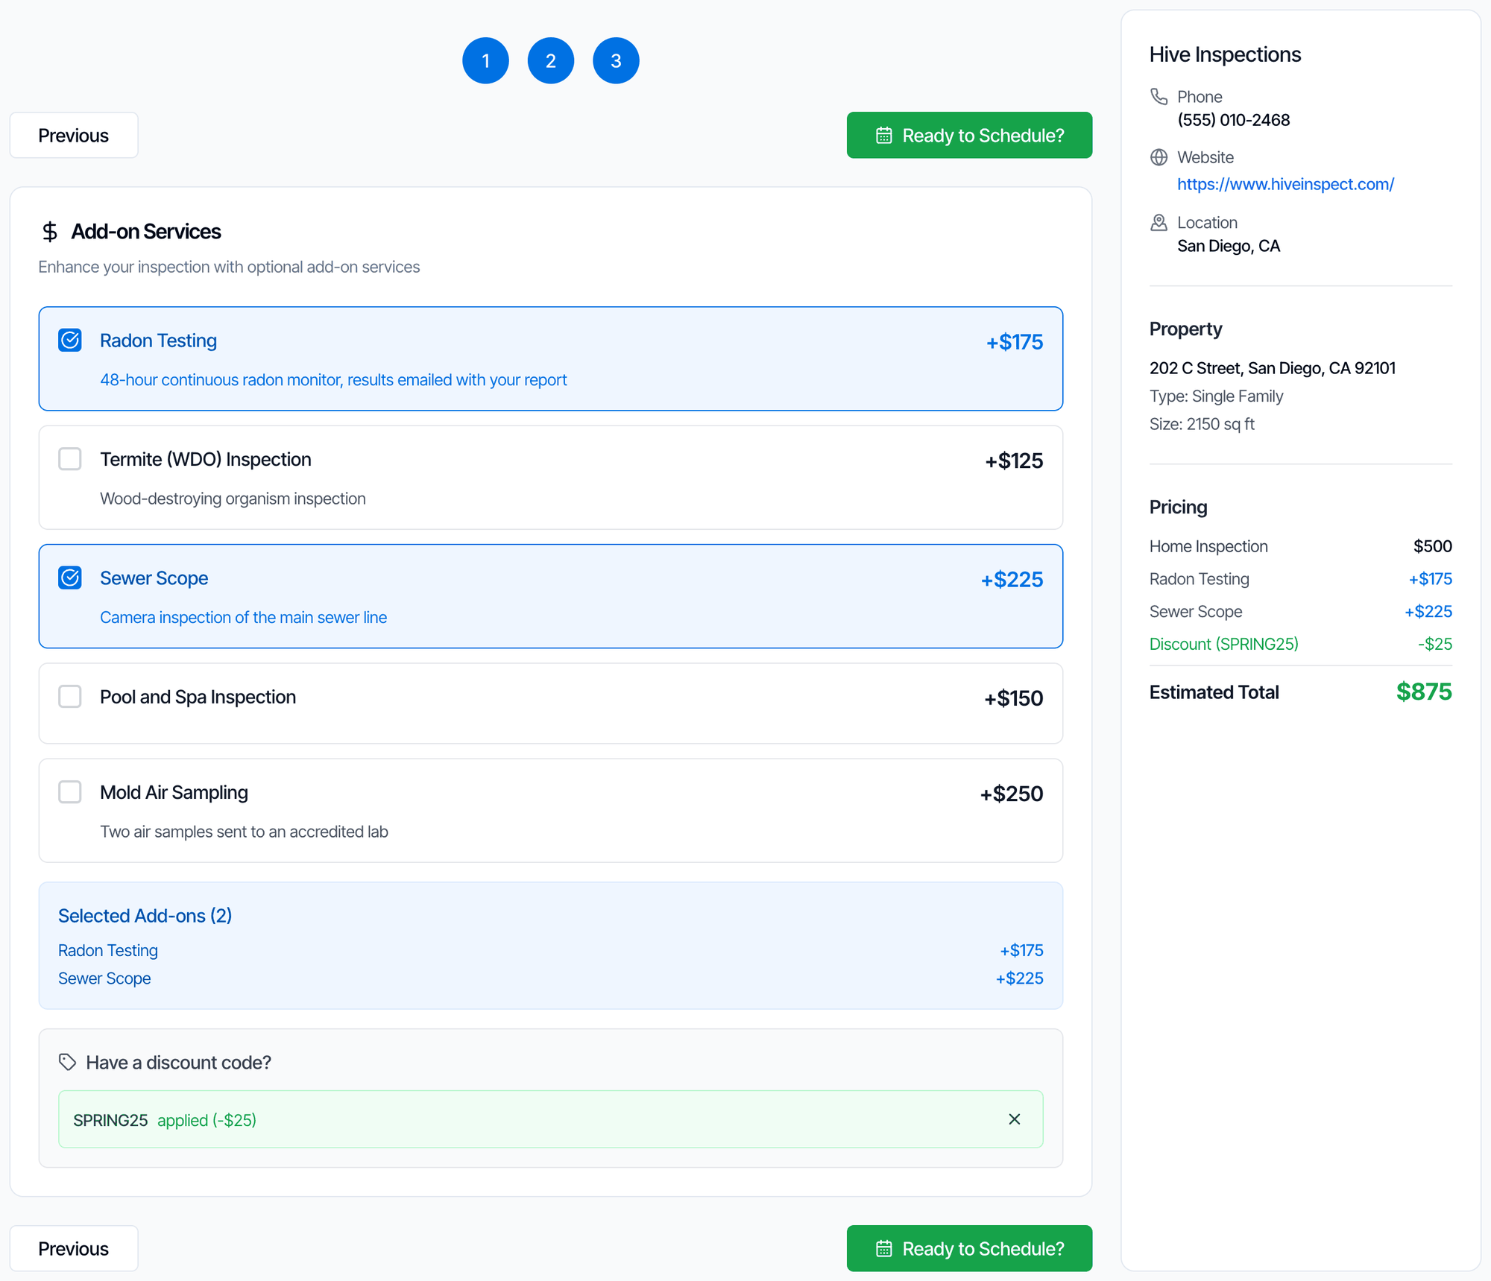Click the Termite +$125 price

tap(1014, 461)
